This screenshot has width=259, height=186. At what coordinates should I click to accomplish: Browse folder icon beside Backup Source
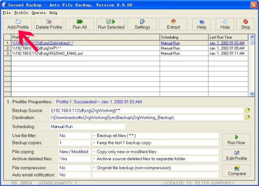pos(247,110)
